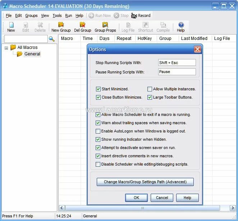Click the macro search text box

[26, 39]
